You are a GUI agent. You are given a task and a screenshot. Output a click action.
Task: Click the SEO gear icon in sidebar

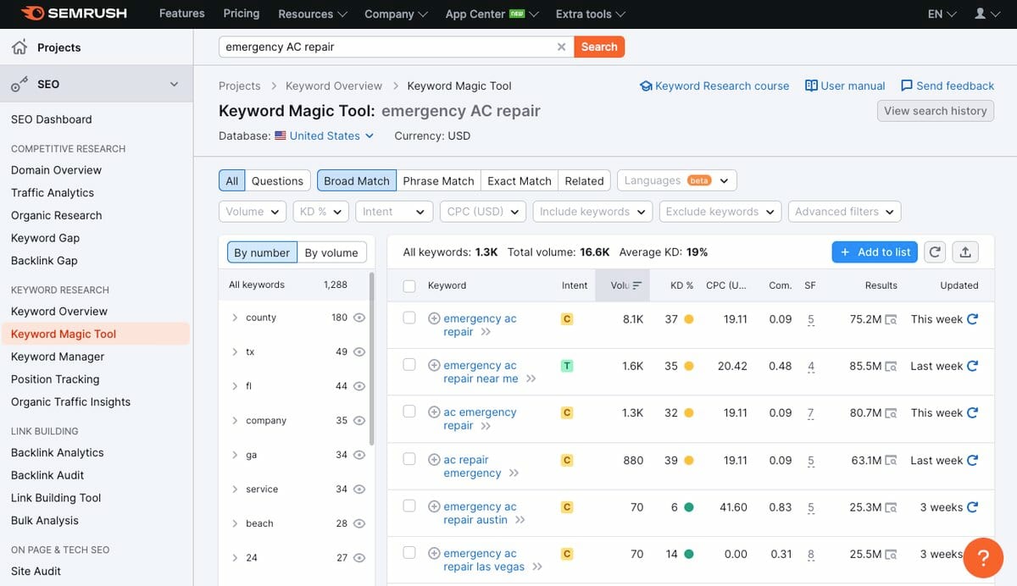coord(19,85)
